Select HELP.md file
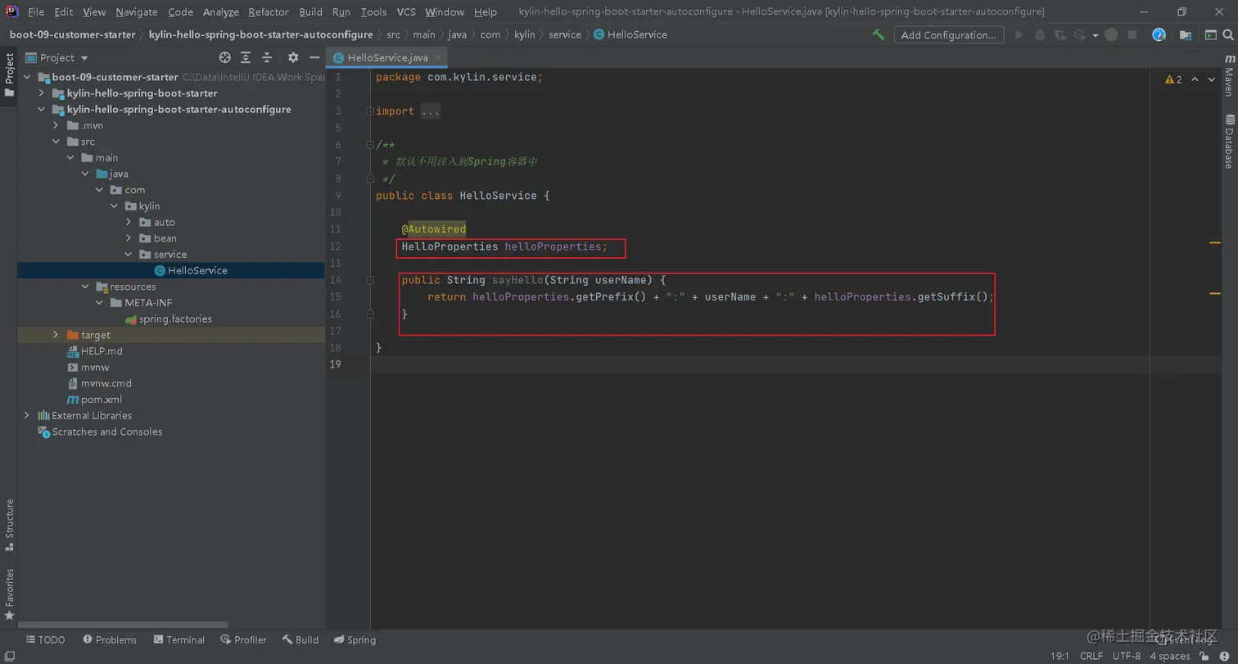 tap(102, 351)
